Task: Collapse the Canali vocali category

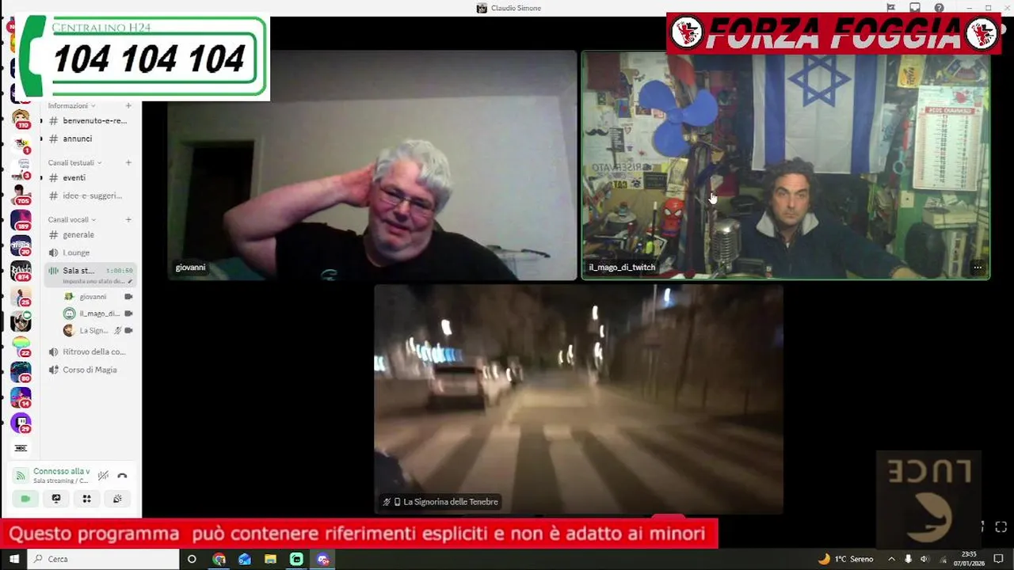Action: (71, 219)
